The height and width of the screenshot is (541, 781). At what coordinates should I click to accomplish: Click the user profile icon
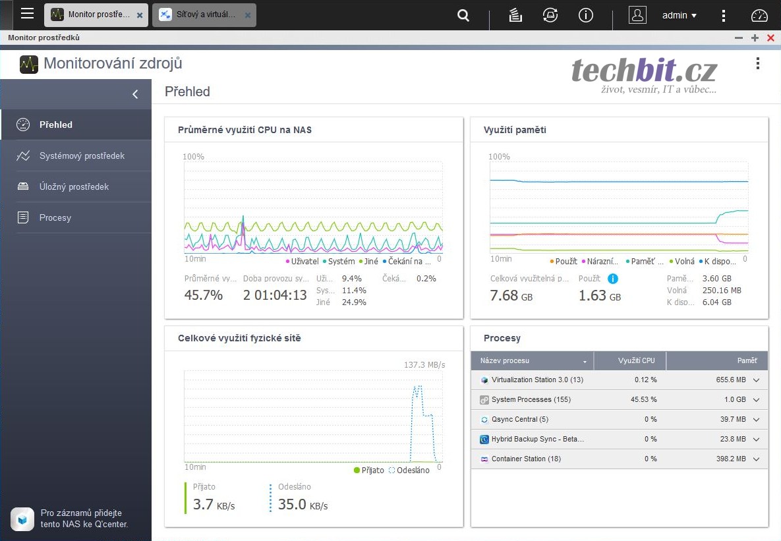point(637,15)
